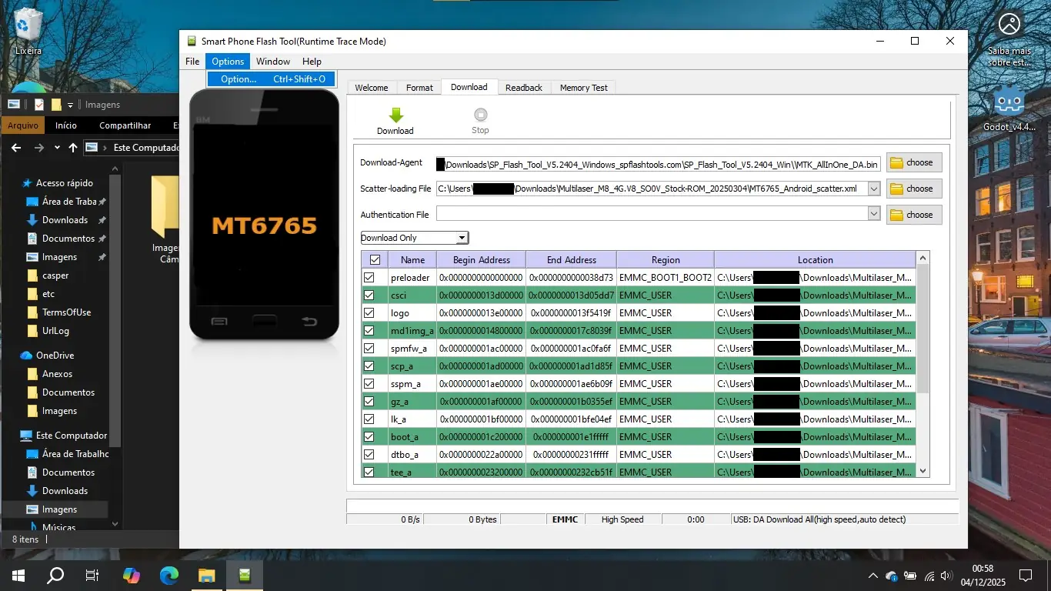
Task: Click the Authentication File choose folder button
Action: pyautogui.click(x=913, y=215)
